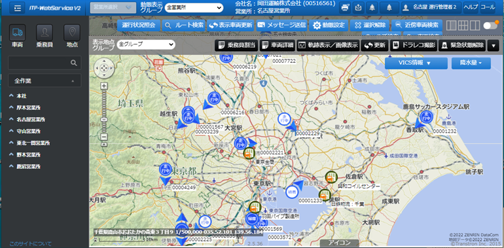The image size is (504, 248).
Task: Click the map pan compass control
Action: (103, 68)
